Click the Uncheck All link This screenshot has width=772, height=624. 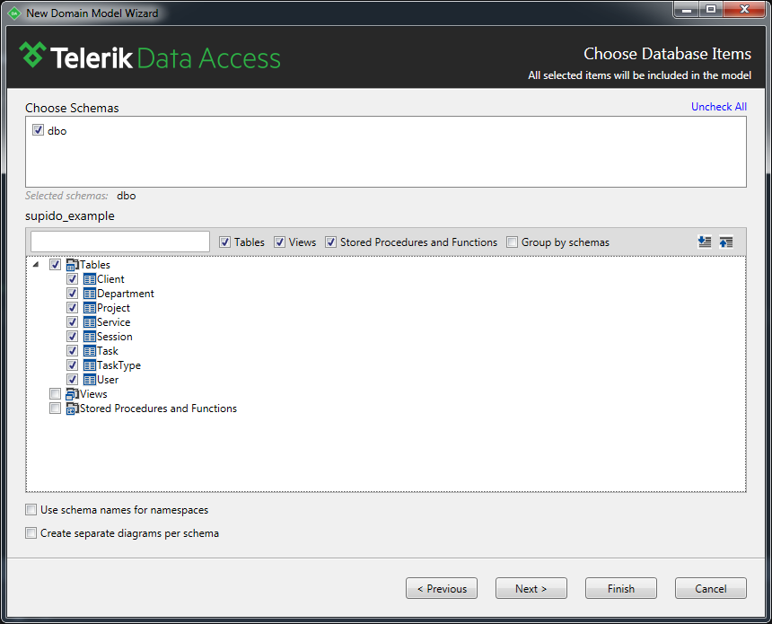pyautogui.click(x=719, y=106)
